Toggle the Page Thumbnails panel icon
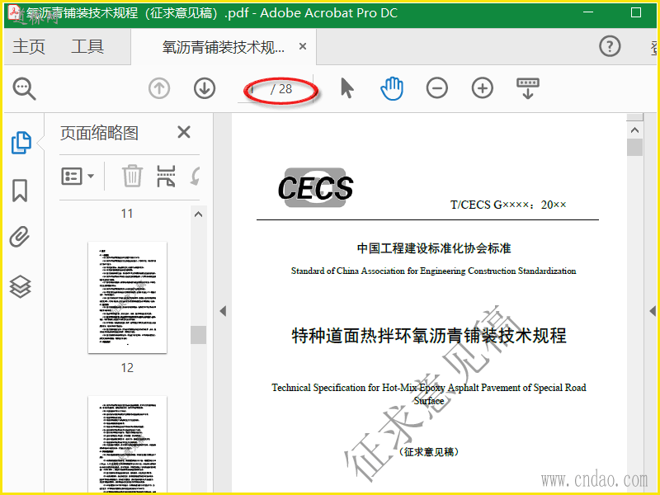The image size is (660, 495). (21, 143)
